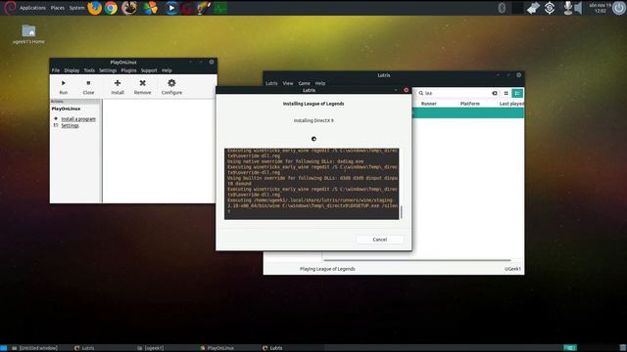The height and width of the screenshot is (352, 627).
Task: Open PlayOnLinux Settings menu
Action: coord(108,70)
